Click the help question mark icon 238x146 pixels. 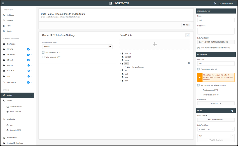(x=215, y=3)
